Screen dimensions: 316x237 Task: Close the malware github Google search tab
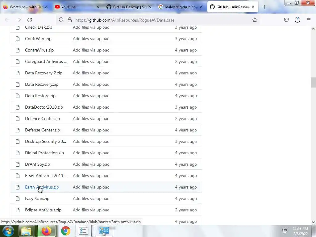201,7
